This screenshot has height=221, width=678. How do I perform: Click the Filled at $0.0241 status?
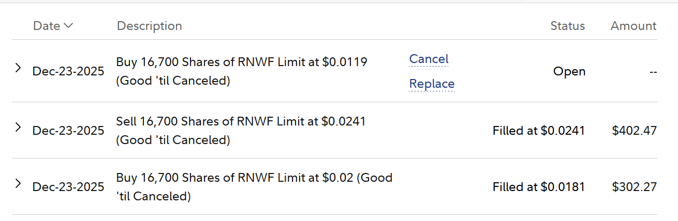(538, 131)
